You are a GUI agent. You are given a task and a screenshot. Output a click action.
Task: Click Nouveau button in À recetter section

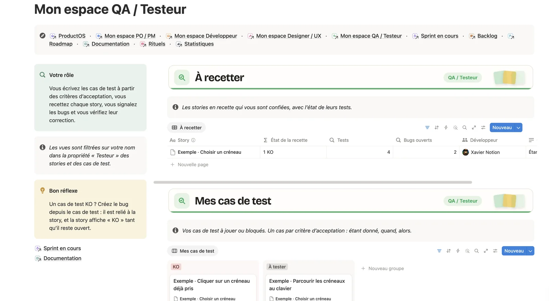[502, 128]
